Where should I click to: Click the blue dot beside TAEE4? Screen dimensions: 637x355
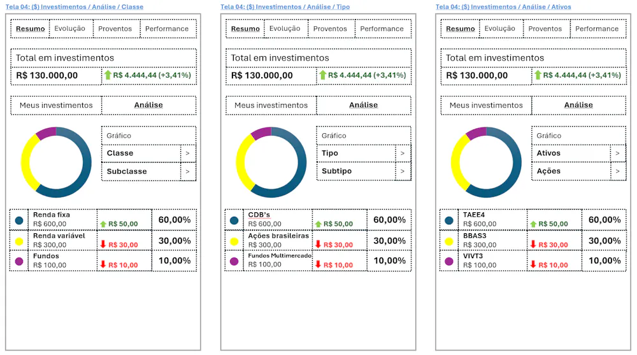pos(449,221)
